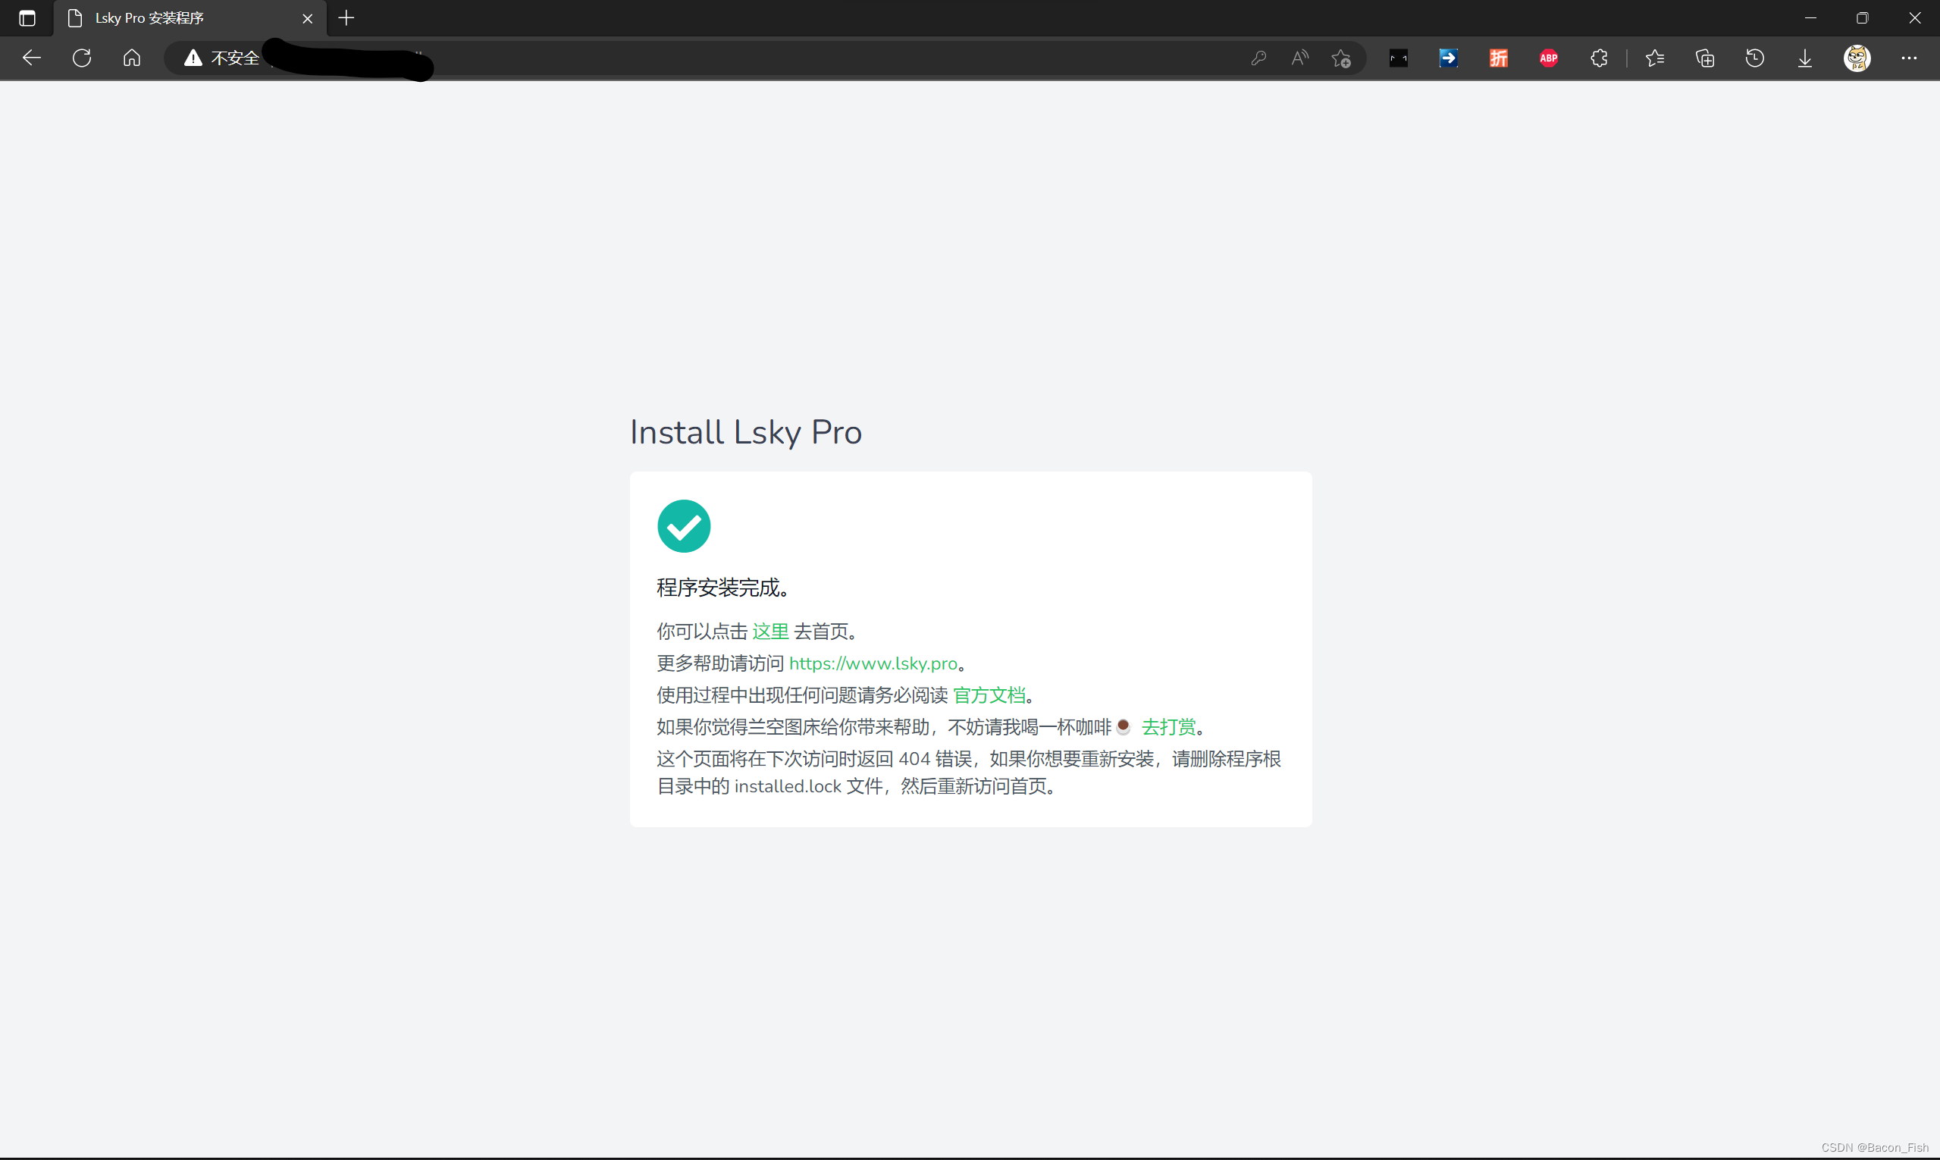The width and height of the screenshot is (1940, 1160).
Task: Open the collections panel
Action: [x=1705, y=58]
